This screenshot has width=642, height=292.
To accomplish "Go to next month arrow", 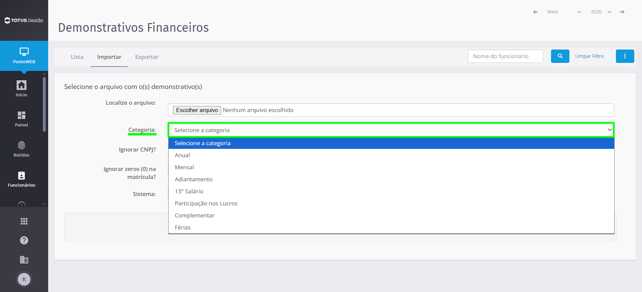I will (x=622, y=12).
